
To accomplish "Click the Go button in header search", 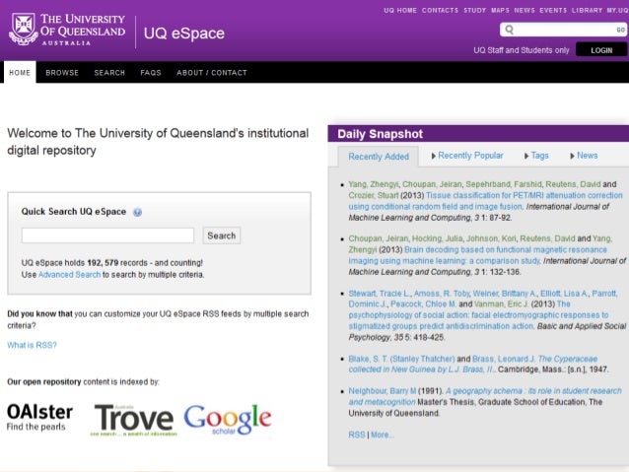I will coord(620,30).
